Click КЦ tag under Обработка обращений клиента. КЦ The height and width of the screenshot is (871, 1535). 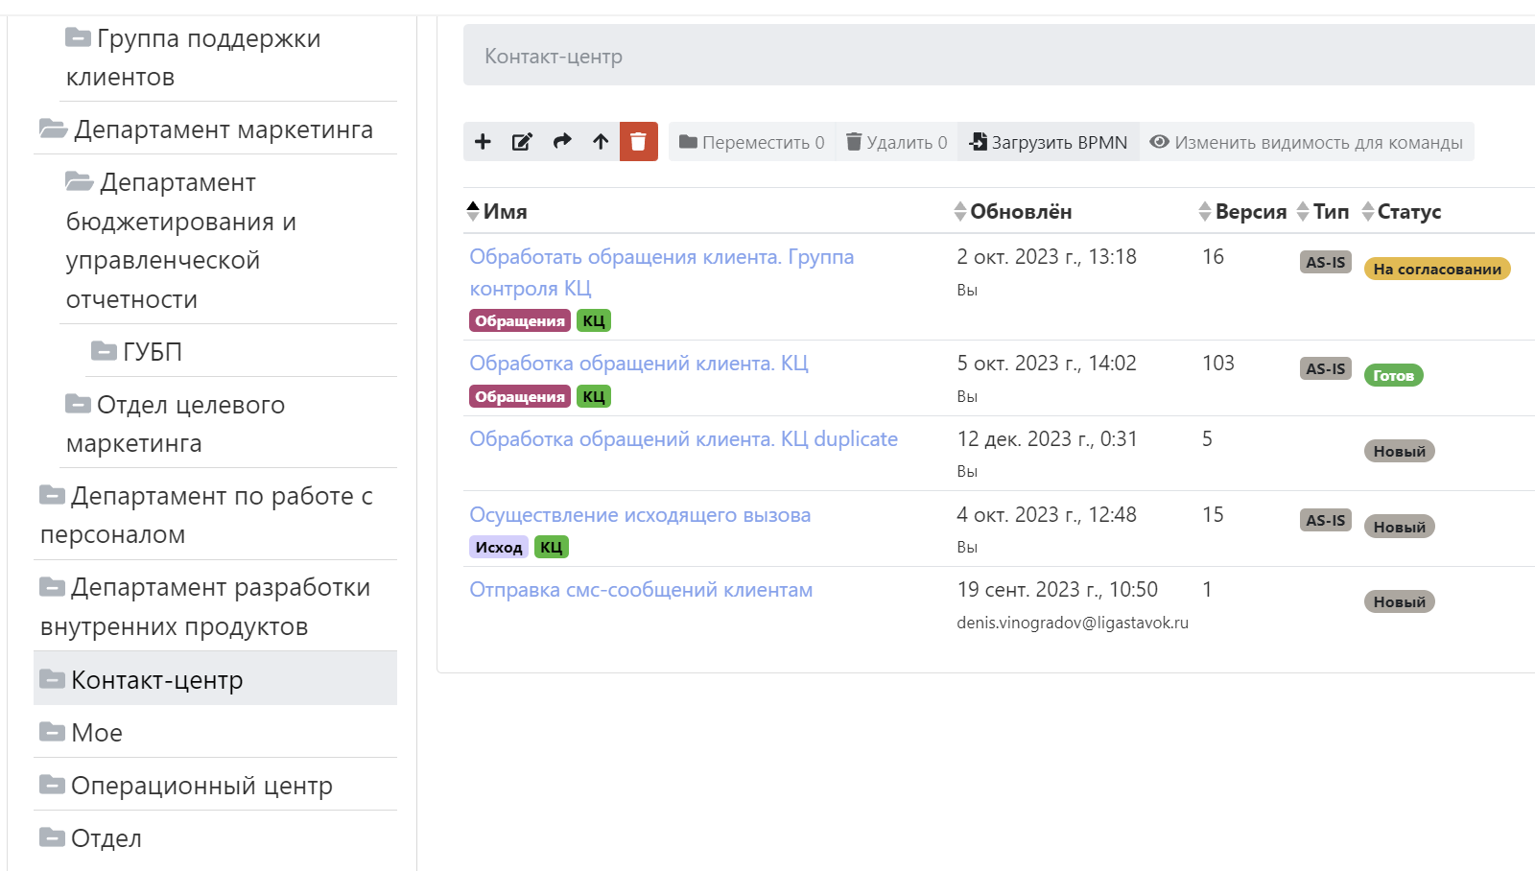click(x=594, y=396)
